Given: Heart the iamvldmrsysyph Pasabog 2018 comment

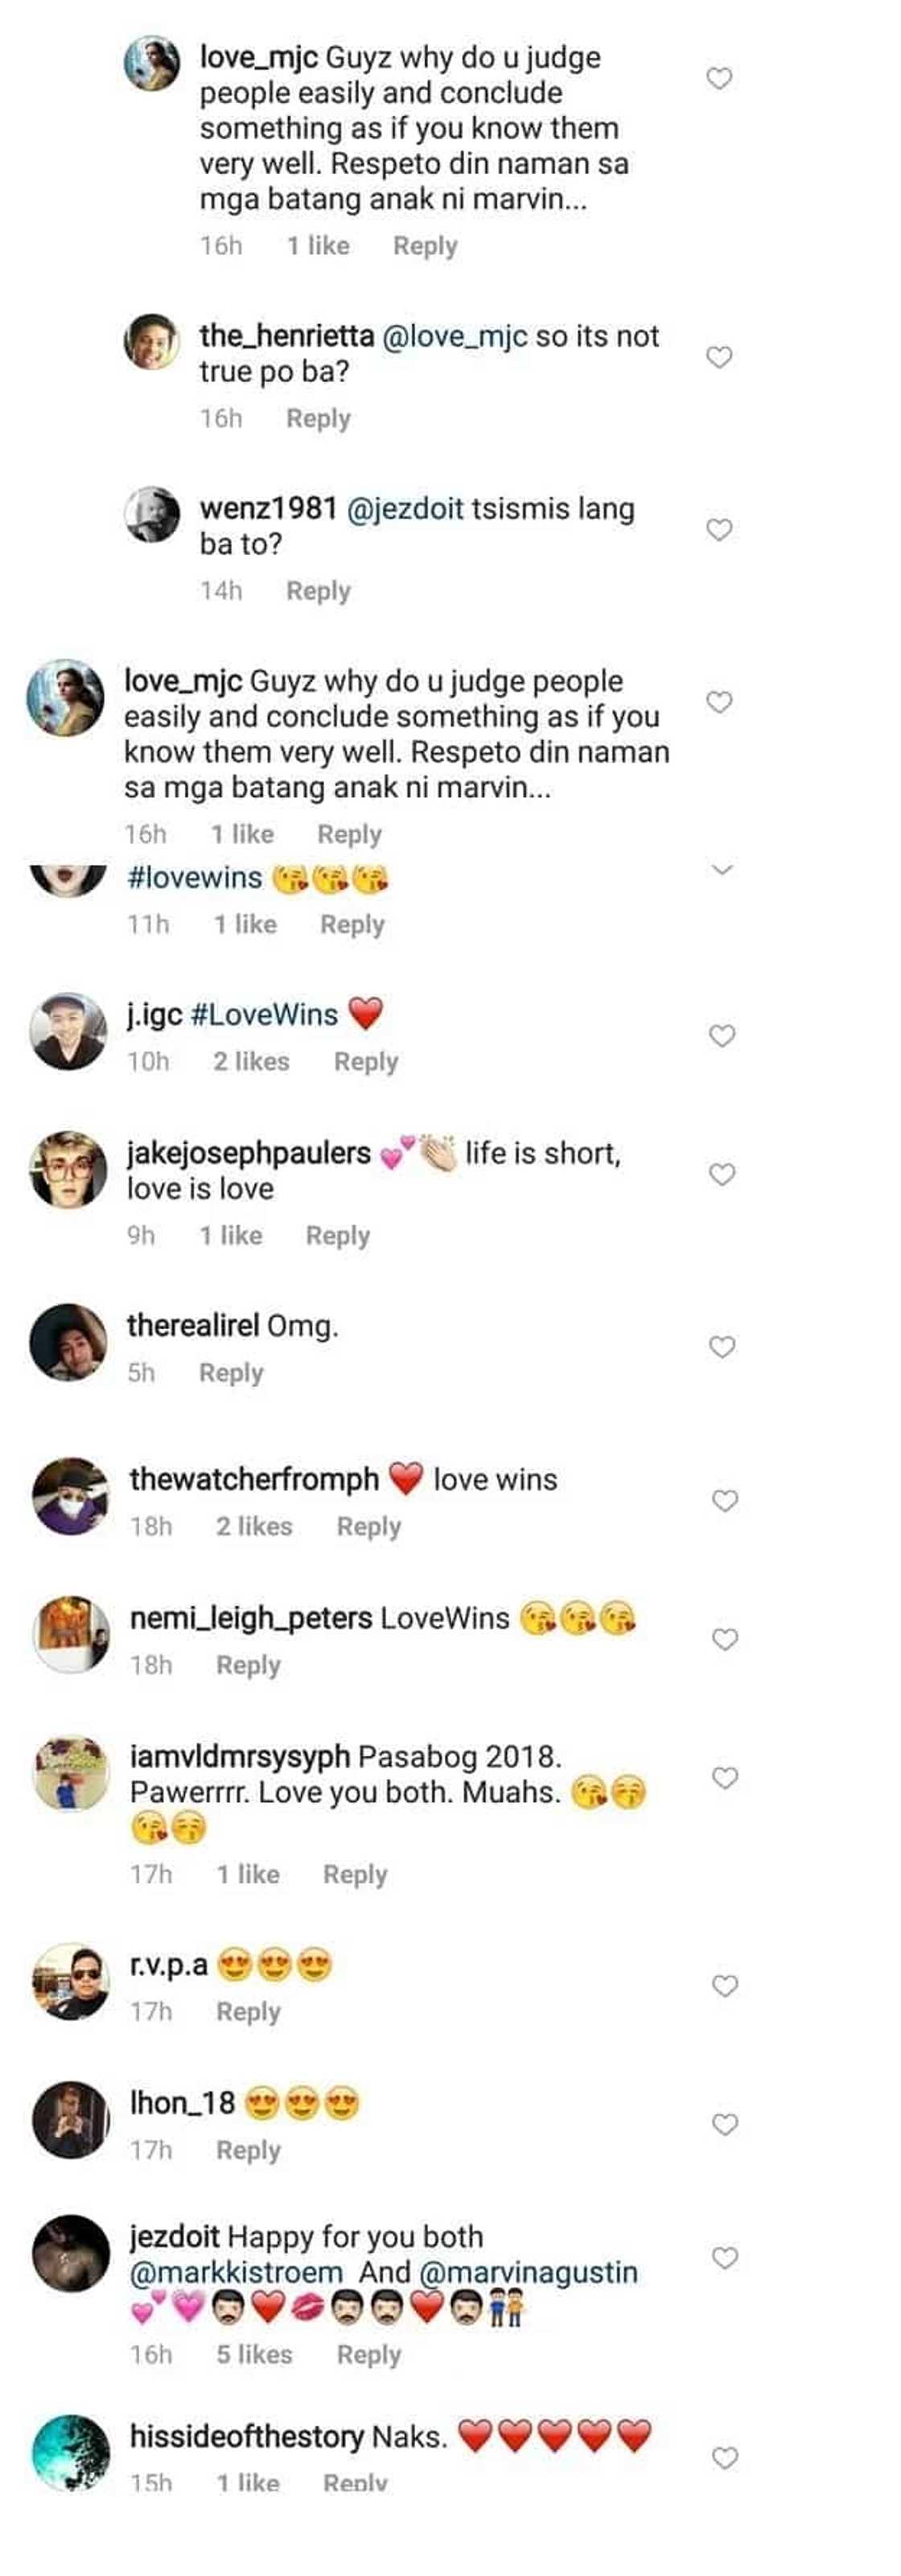Looking at the screenshot, I should click(724, 1777).
